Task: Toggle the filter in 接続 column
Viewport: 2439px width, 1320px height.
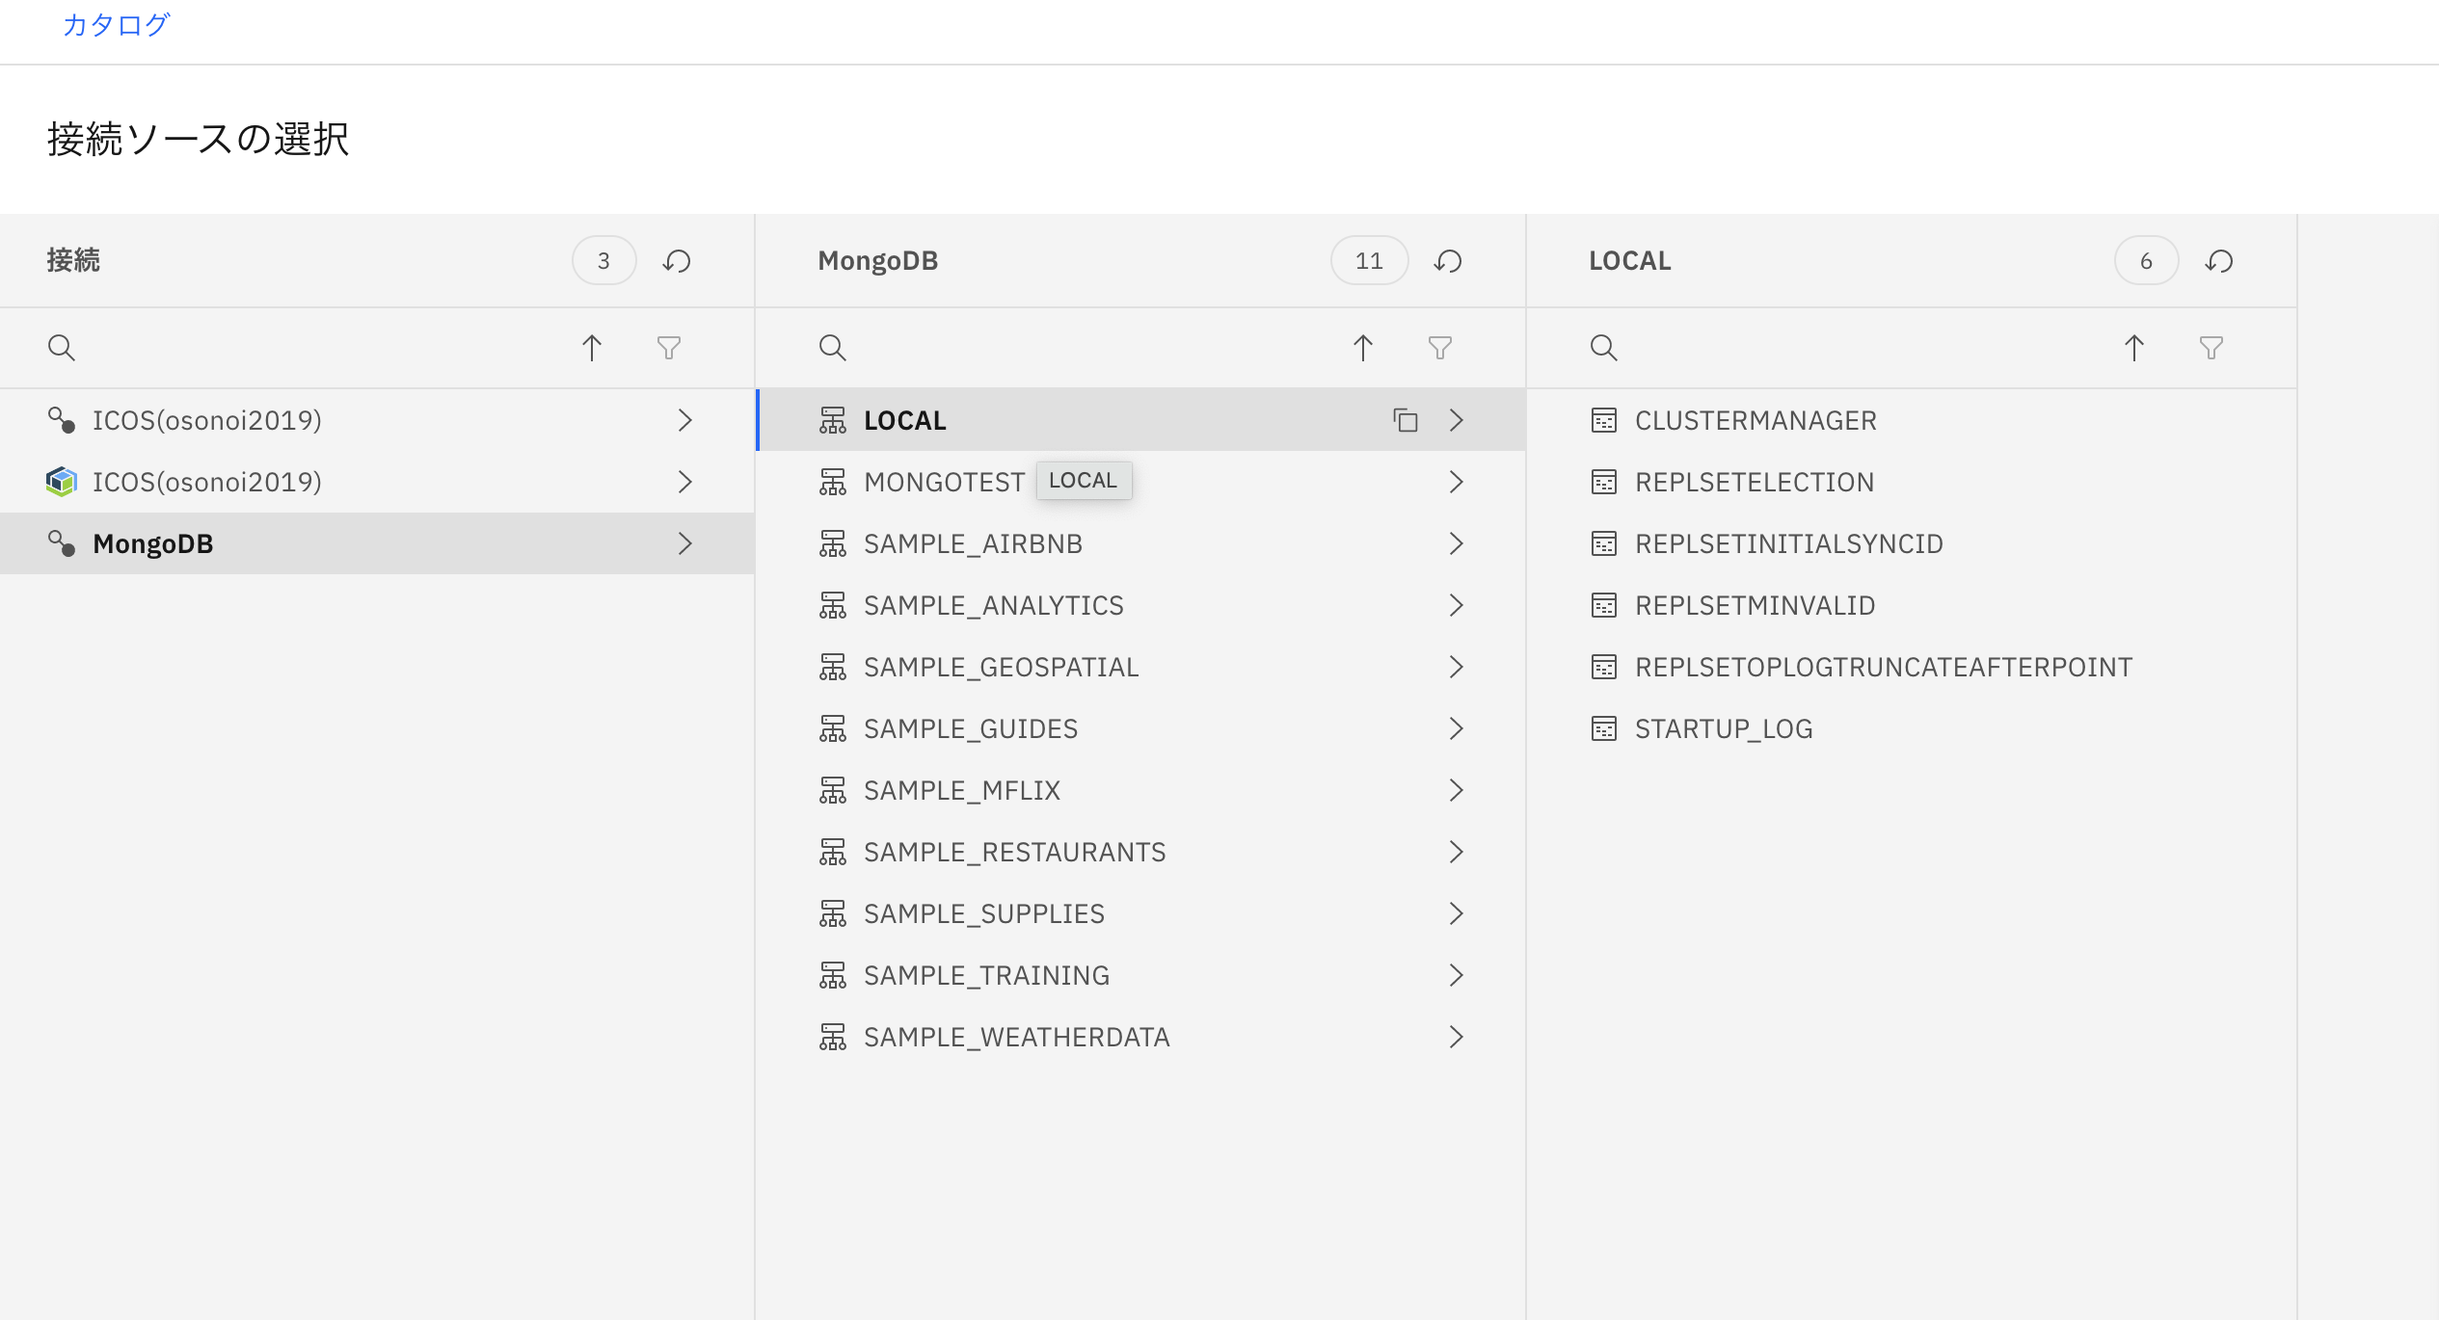Action: tap(669, 347)
